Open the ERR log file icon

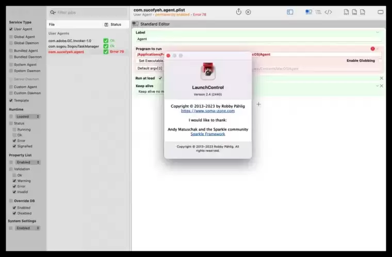[354, 12]
